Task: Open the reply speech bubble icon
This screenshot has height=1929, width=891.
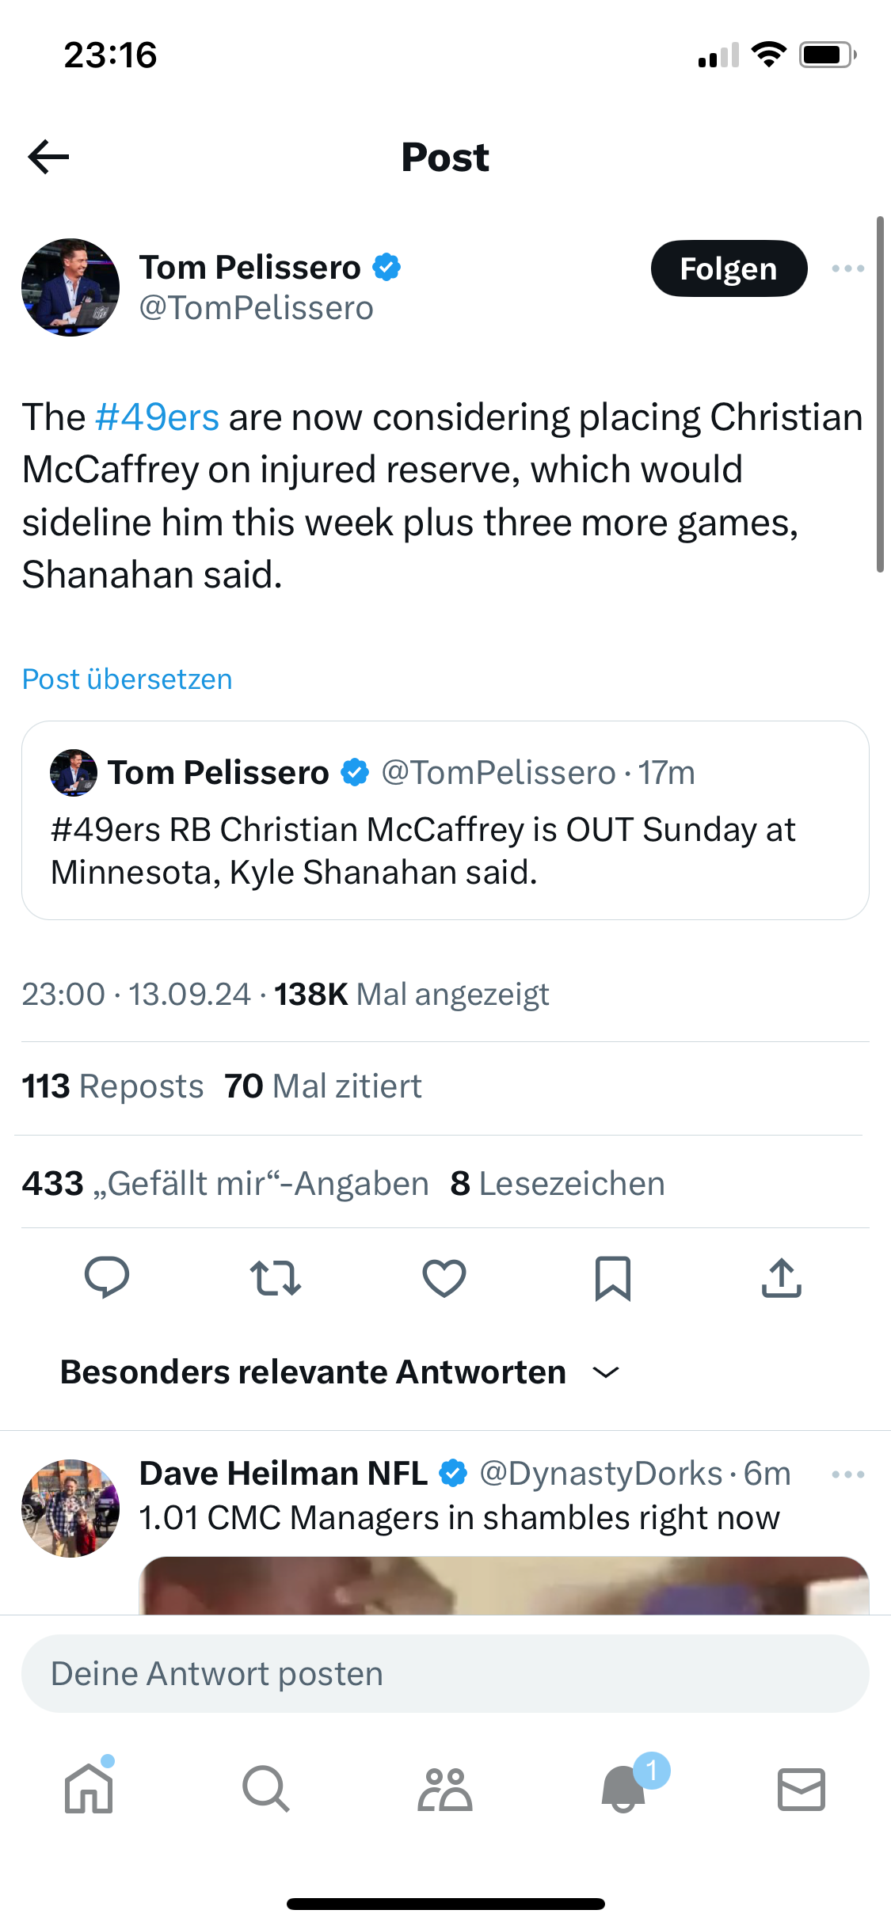Action: pyautogui.click(x=107, y=1277)
